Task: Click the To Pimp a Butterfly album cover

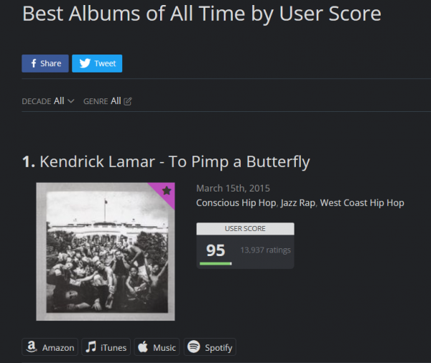Action: tap(106, 251)
